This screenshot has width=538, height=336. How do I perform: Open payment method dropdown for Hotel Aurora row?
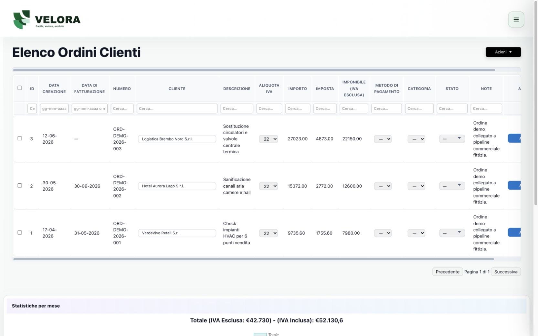[383, 186]
